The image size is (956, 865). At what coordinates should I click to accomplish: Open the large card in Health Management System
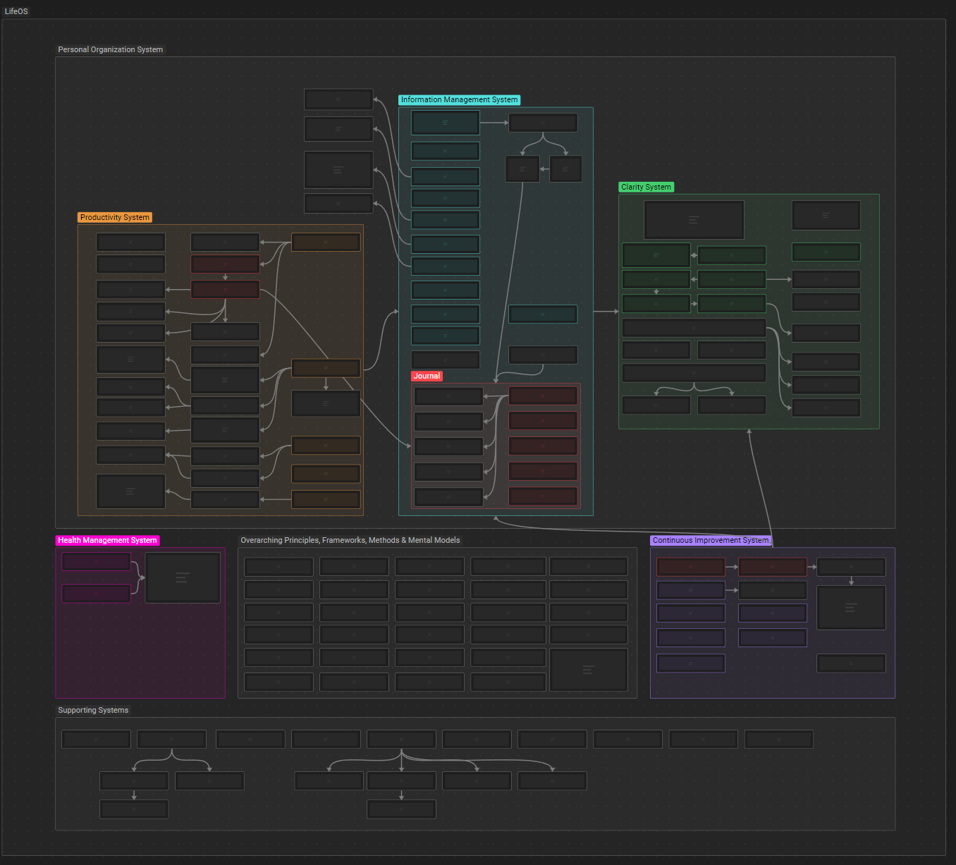[x=183, y=577]
